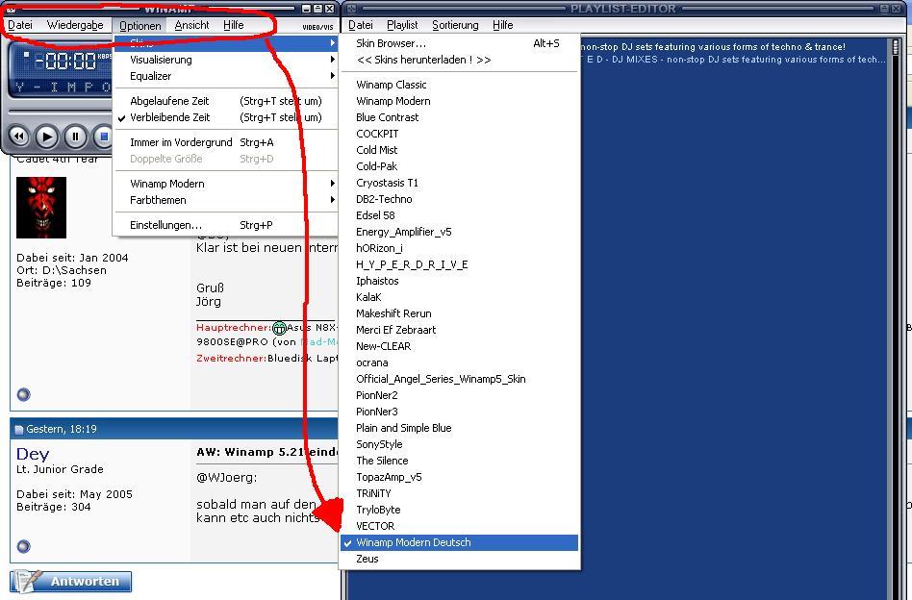Expand the Winamp Modern options submenu
912x600 pixels.
(x=226, y=183)
